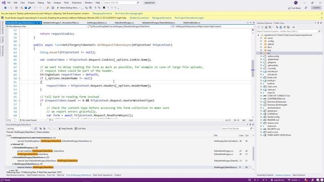The width and height of the screenshot is (324, 182).
Task: Click Don't report this extension again
Action: click(189, 18)
